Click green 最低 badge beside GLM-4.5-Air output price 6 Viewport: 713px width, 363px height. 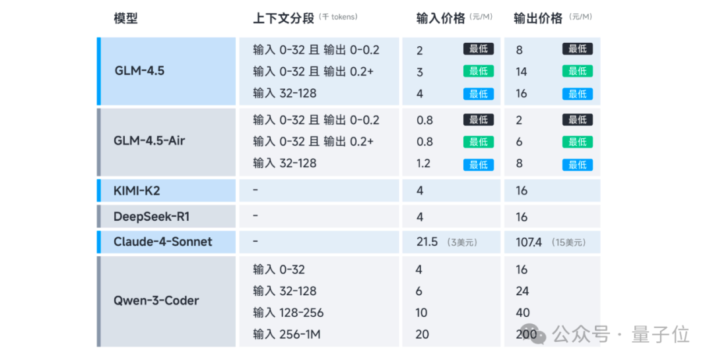578,142
